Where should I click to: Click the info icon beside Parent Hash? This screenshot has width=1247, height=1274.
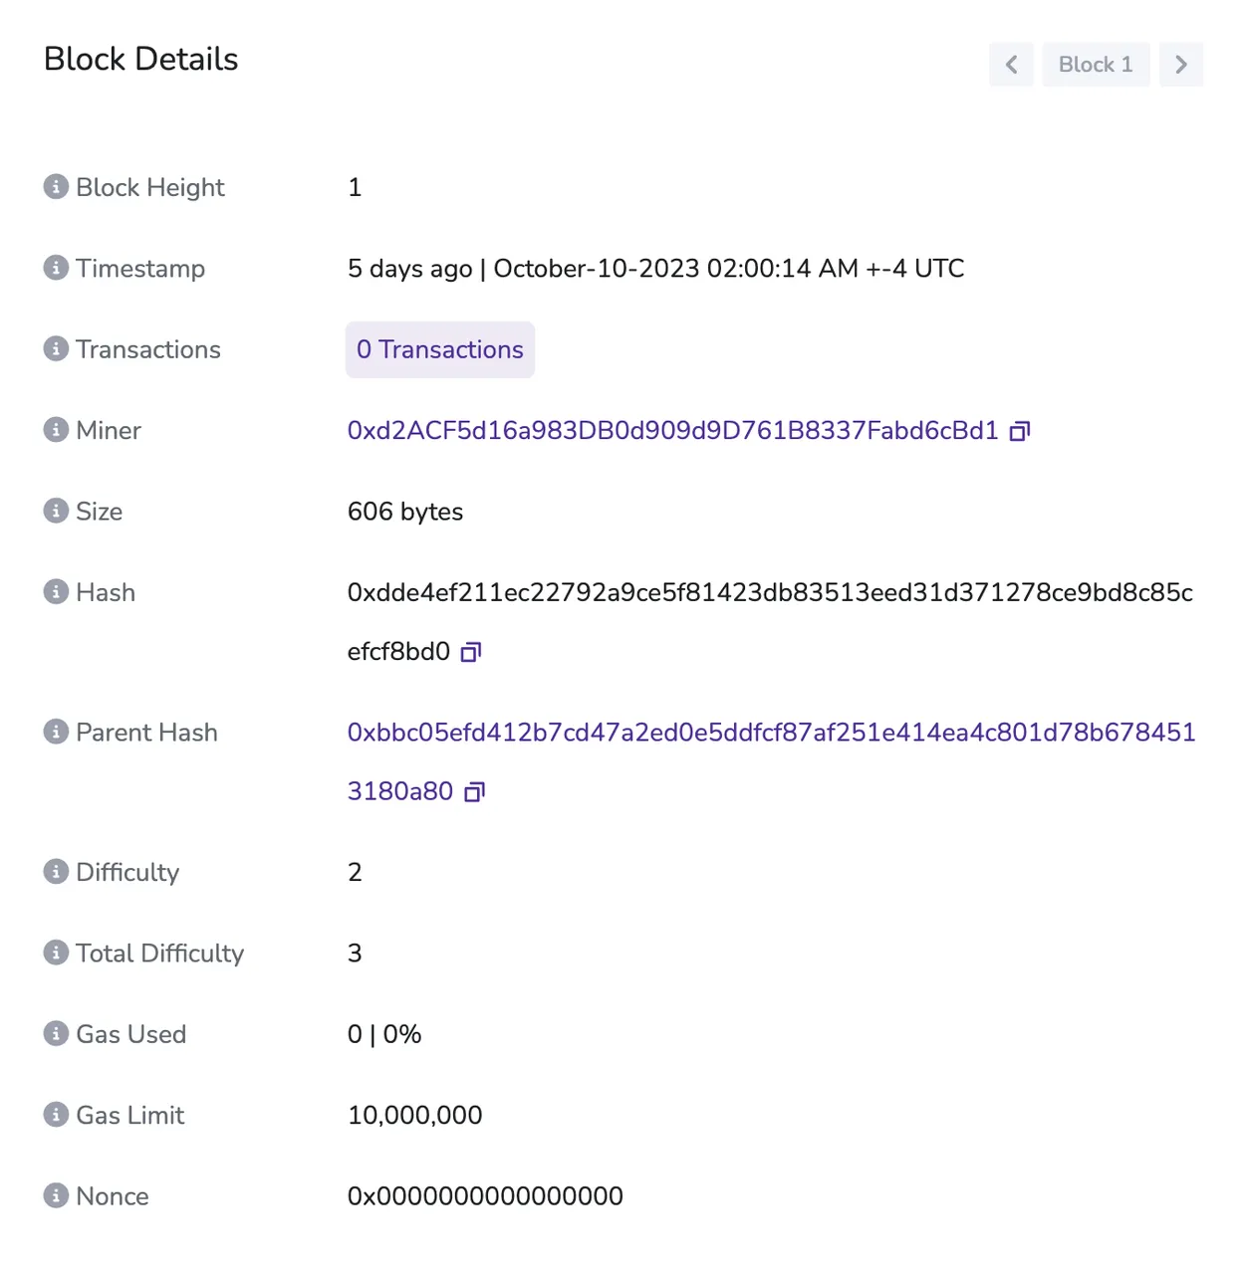[x=56, y=732]
